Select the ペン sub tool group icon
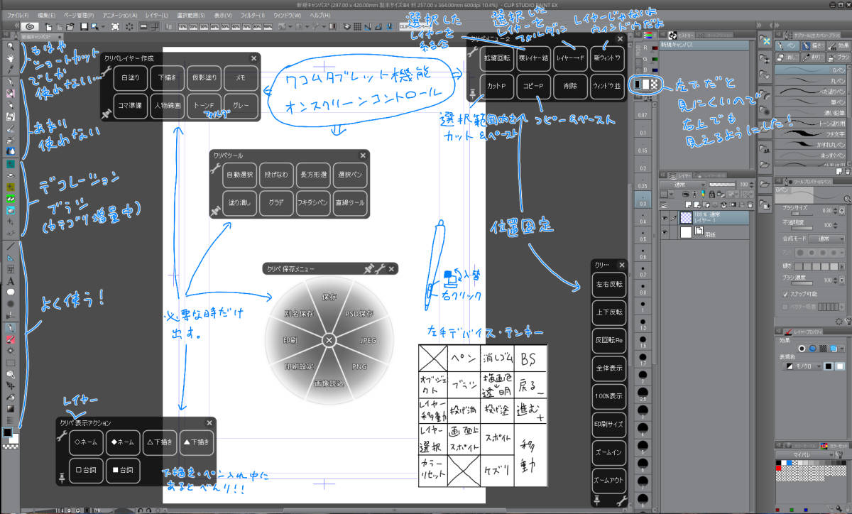Screen dimensions: 852x514 787,45
